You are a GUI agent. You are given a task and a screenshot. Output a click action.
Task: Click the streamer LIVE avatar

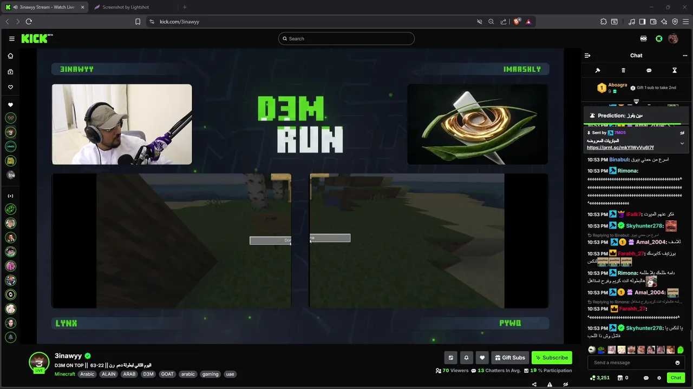pyautogui.click(x=39, y=363)
